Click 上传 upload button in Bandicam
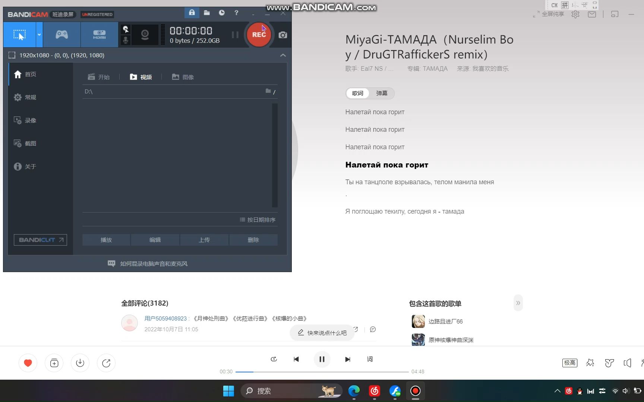Screen dimensions: 644x402 (x=204, y=240)
